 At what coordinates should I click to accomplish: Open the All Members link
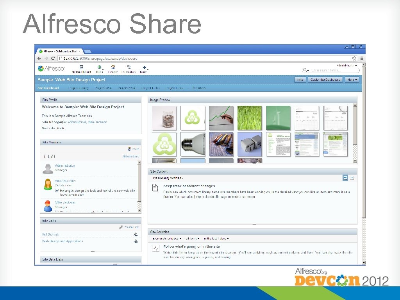[130, 157]
